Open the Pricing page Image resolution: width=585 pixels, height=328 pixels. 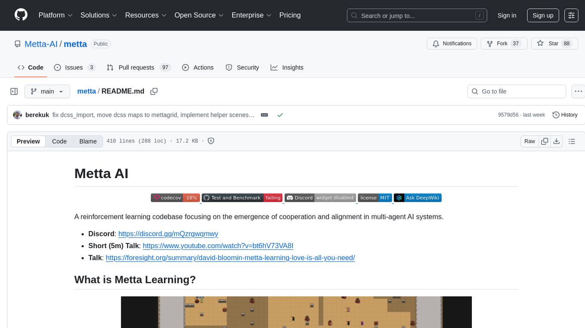coord(290,15)
